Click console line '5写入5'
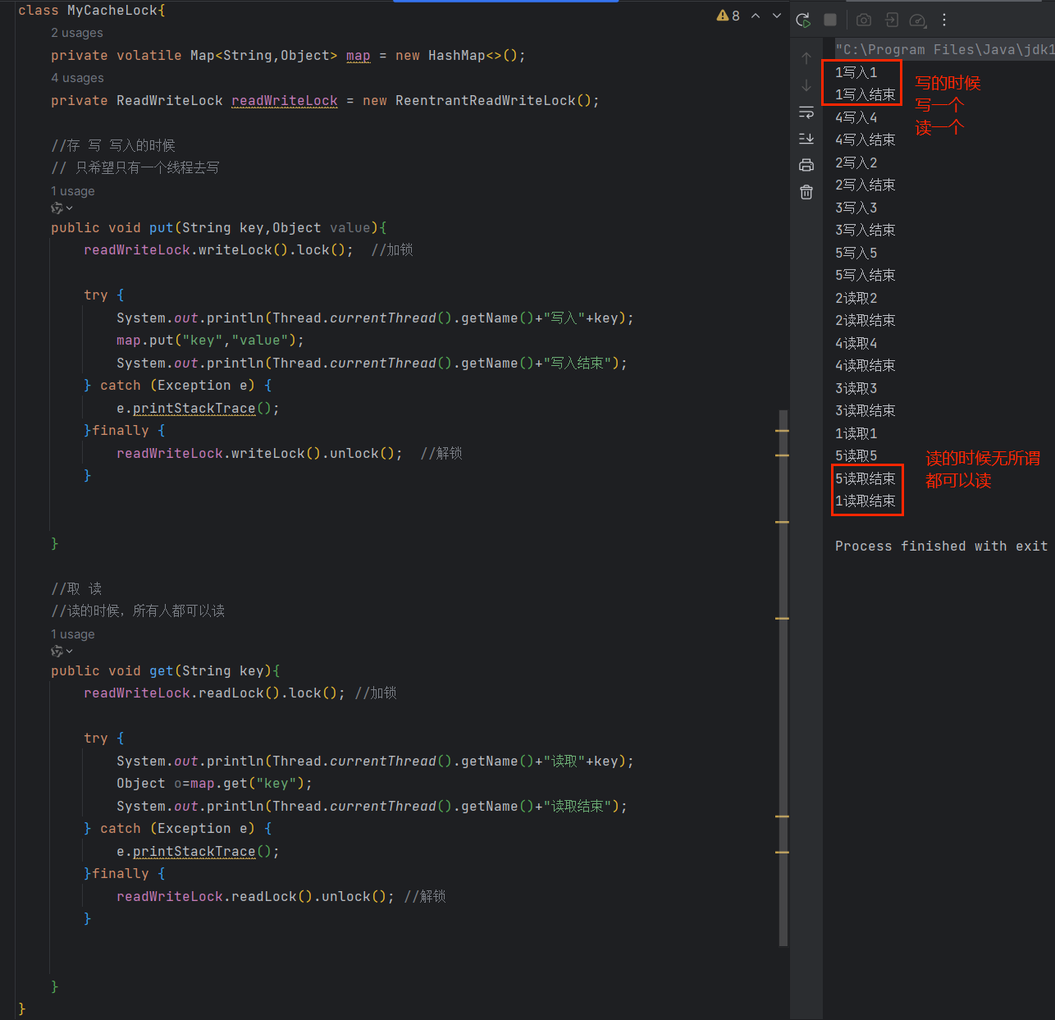Viewport: 1055px width, 1020px height. click(856, 253)
